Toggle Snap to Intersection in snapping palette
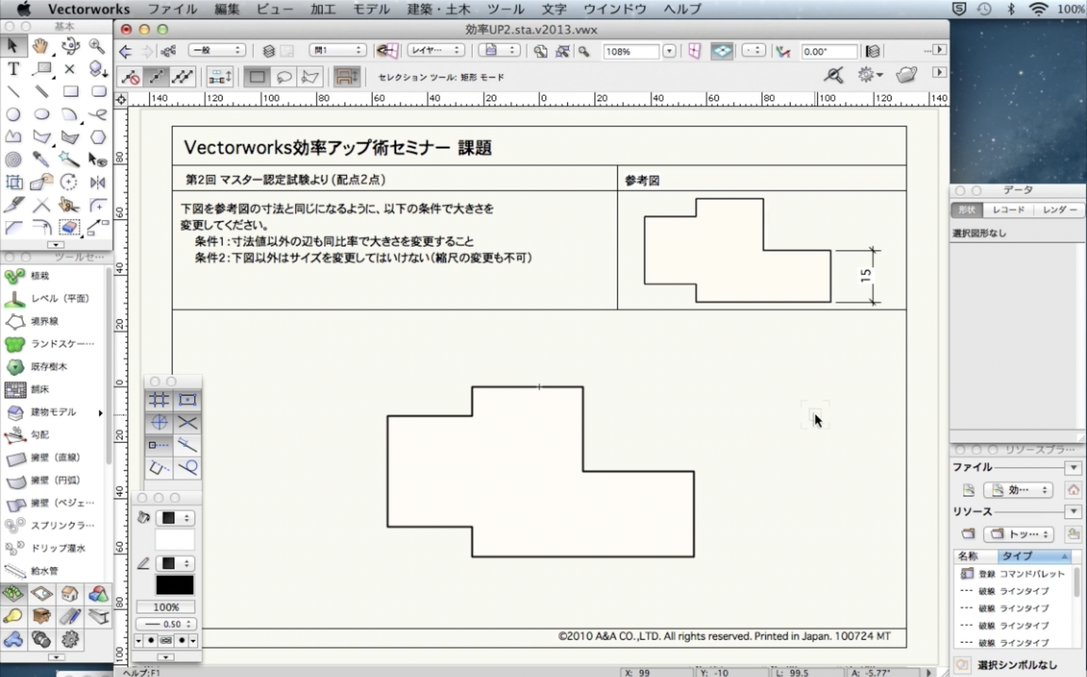Screen dimensions: 1087x677 [x=187, y=422]
